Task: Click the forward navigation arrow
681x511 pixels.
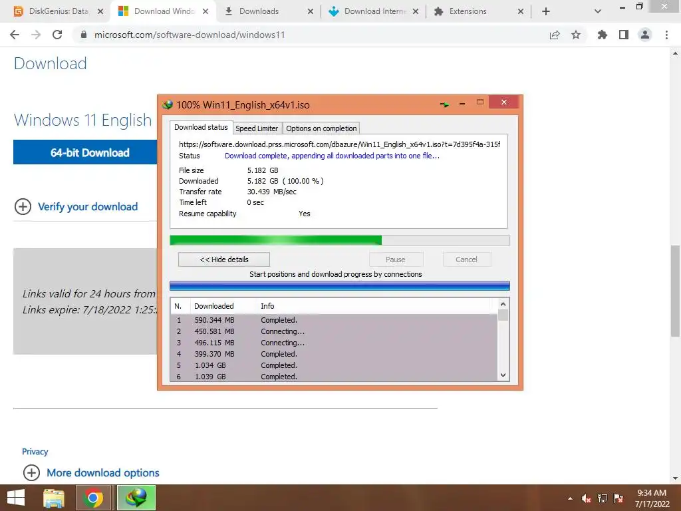Action: click(x=36, y=35)
